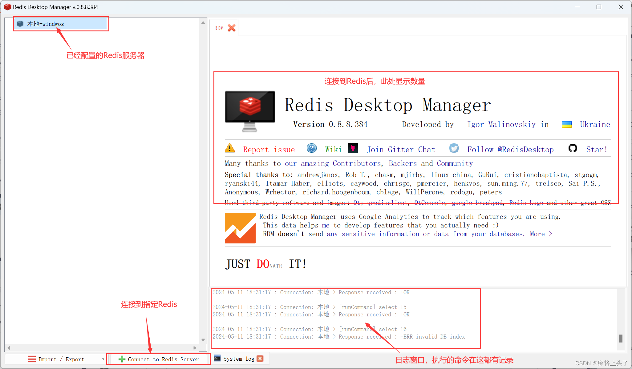Click the Gitter chat icon
This screenshot has height=369, width=632.
pyautogui.click(x=353, y=148)
